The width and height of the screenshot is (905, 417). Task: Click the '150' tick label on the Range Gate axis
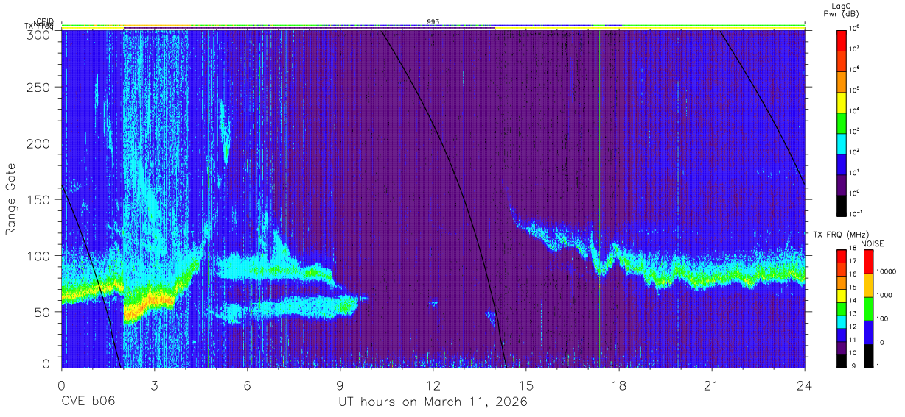[41, 199]
